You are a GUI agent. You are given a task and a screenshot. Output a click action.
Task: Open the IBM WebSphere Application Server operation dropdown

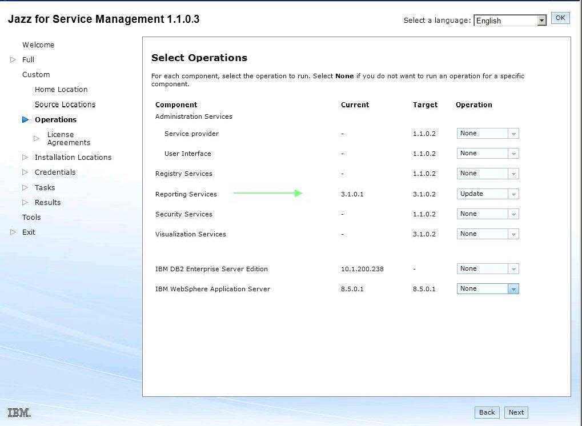pos(488,289)
